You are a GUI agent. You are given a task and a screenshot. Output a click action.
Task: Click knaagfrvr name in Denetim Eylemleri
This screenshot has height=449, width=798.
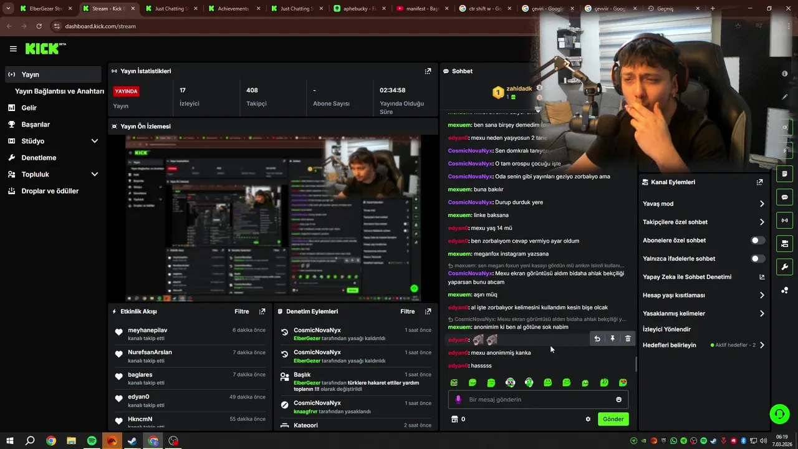click(305, 412)
